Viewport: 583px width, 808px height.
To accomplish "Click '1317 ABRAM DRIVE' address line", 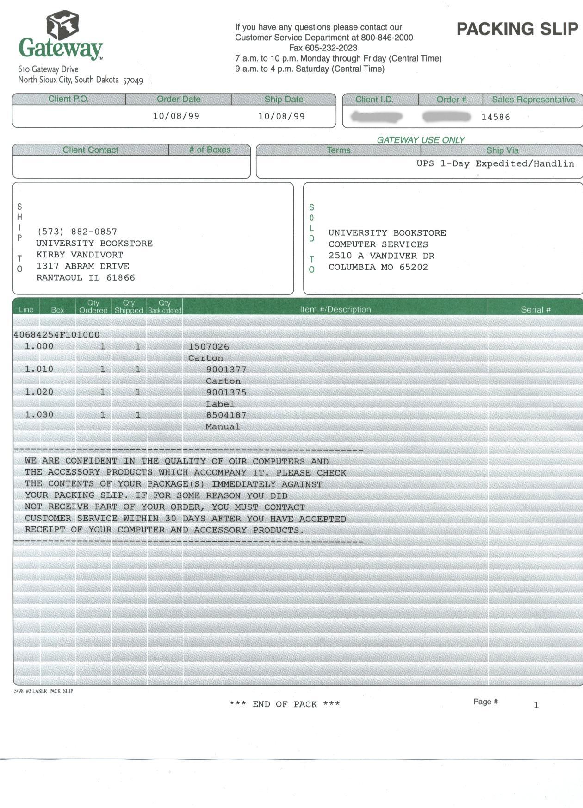I will coord(83,266).
